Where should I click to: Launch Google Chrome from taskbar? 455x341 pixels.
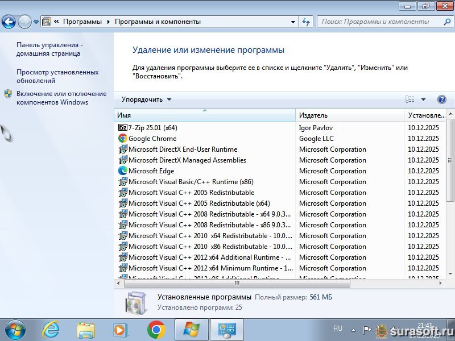click(156, 330)
